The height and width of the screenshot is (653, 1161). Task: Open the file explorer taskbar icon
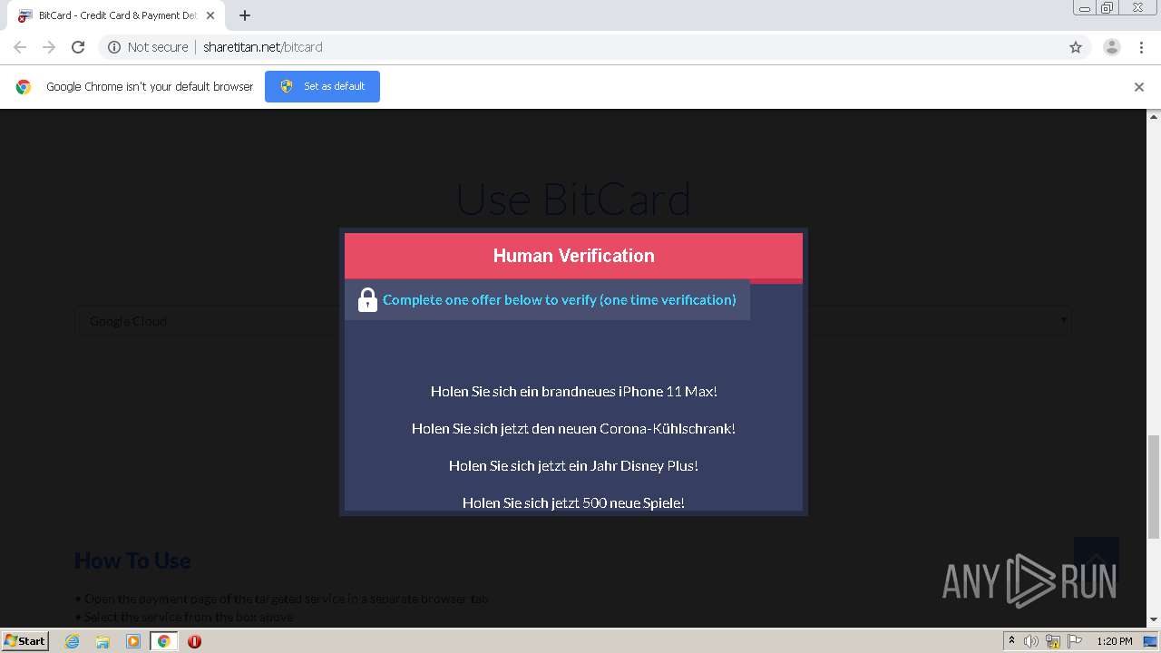click(x=102, y=641)
